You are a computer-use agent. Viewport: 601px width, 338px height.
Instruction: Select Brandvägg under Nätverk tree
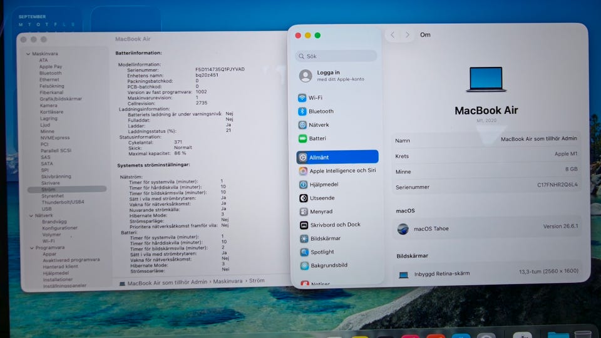(x=54, y=222)
